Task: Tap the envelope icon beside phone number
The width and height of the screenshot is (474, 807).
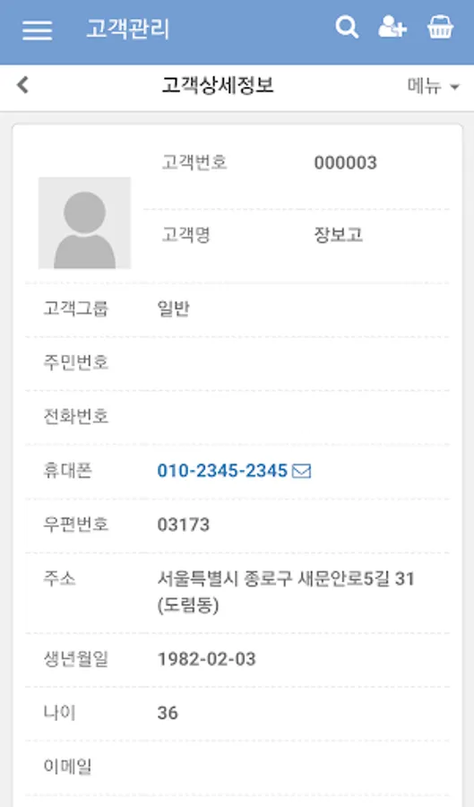Action: pyautogui.click(x=301, y=471)
